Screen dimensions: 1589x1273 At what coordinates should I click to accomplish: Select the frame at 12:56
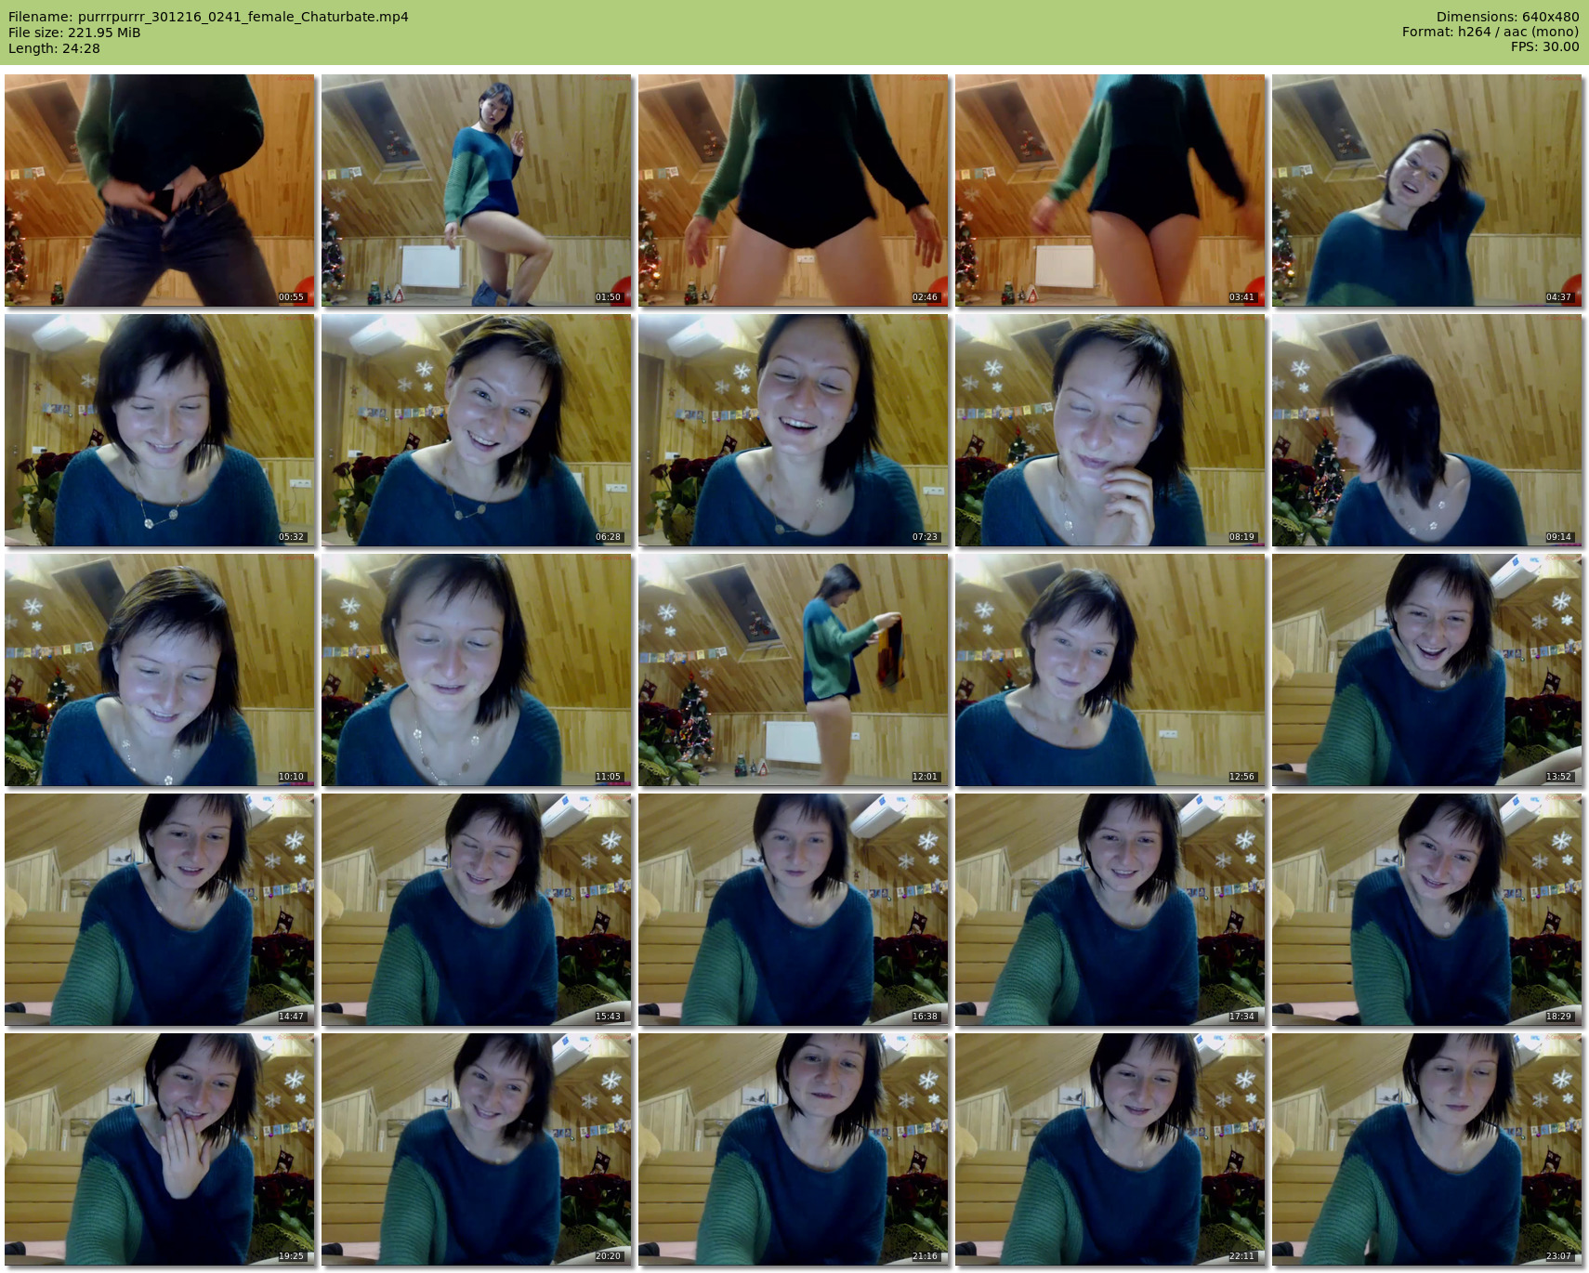(1110, 670)
